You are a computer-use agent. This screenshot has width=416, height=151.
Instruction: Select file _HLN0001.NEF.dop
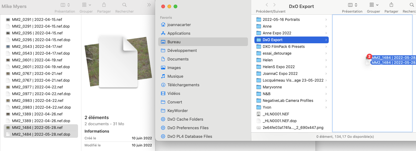click(x=279, y=121)
